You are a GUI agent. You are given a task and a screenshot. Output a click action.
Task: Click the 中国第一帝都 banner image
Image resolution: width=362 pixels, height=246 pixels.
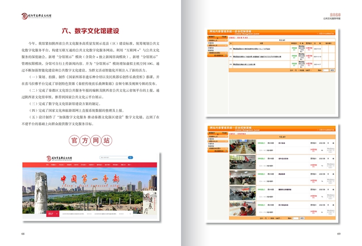pyautogui.click(x=89, y=191)
